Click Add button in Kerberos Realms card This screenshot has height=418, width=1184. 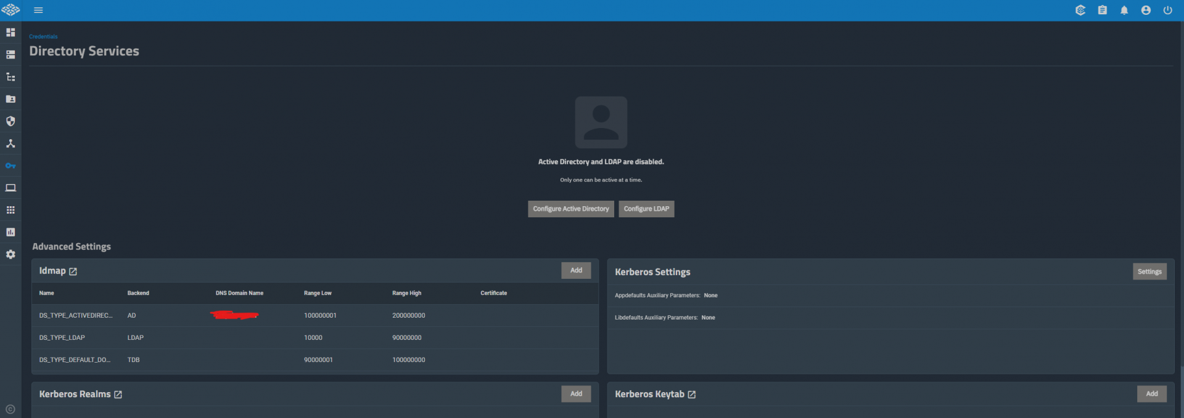click(576, 394)
